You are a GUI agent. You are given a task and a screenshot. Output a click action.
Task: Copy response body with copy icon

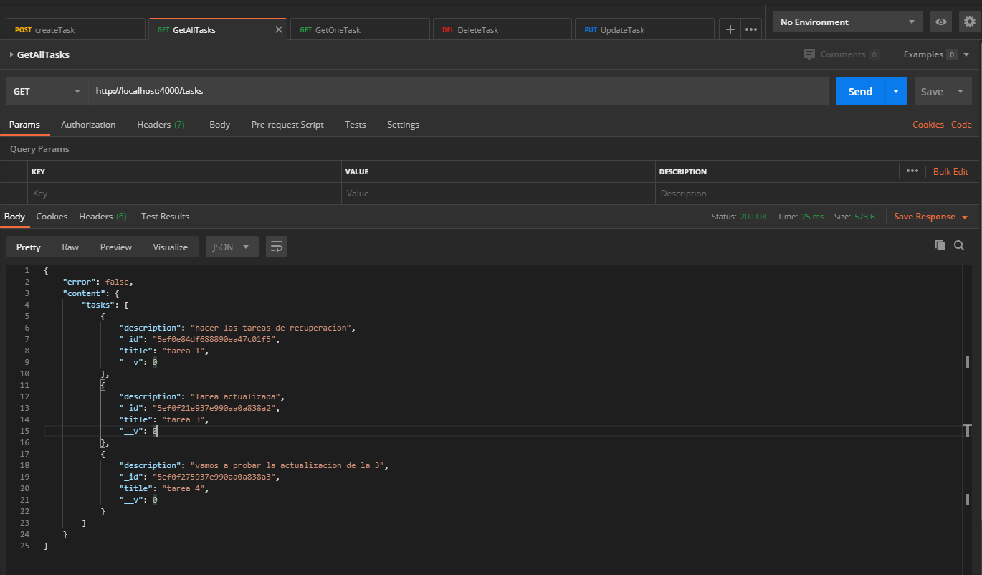(x=940, y=245)
